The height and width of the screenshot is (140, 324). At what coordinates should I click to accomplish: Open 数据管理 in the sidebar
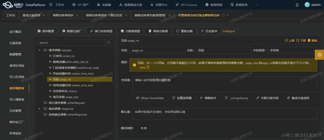coord(15,54)
